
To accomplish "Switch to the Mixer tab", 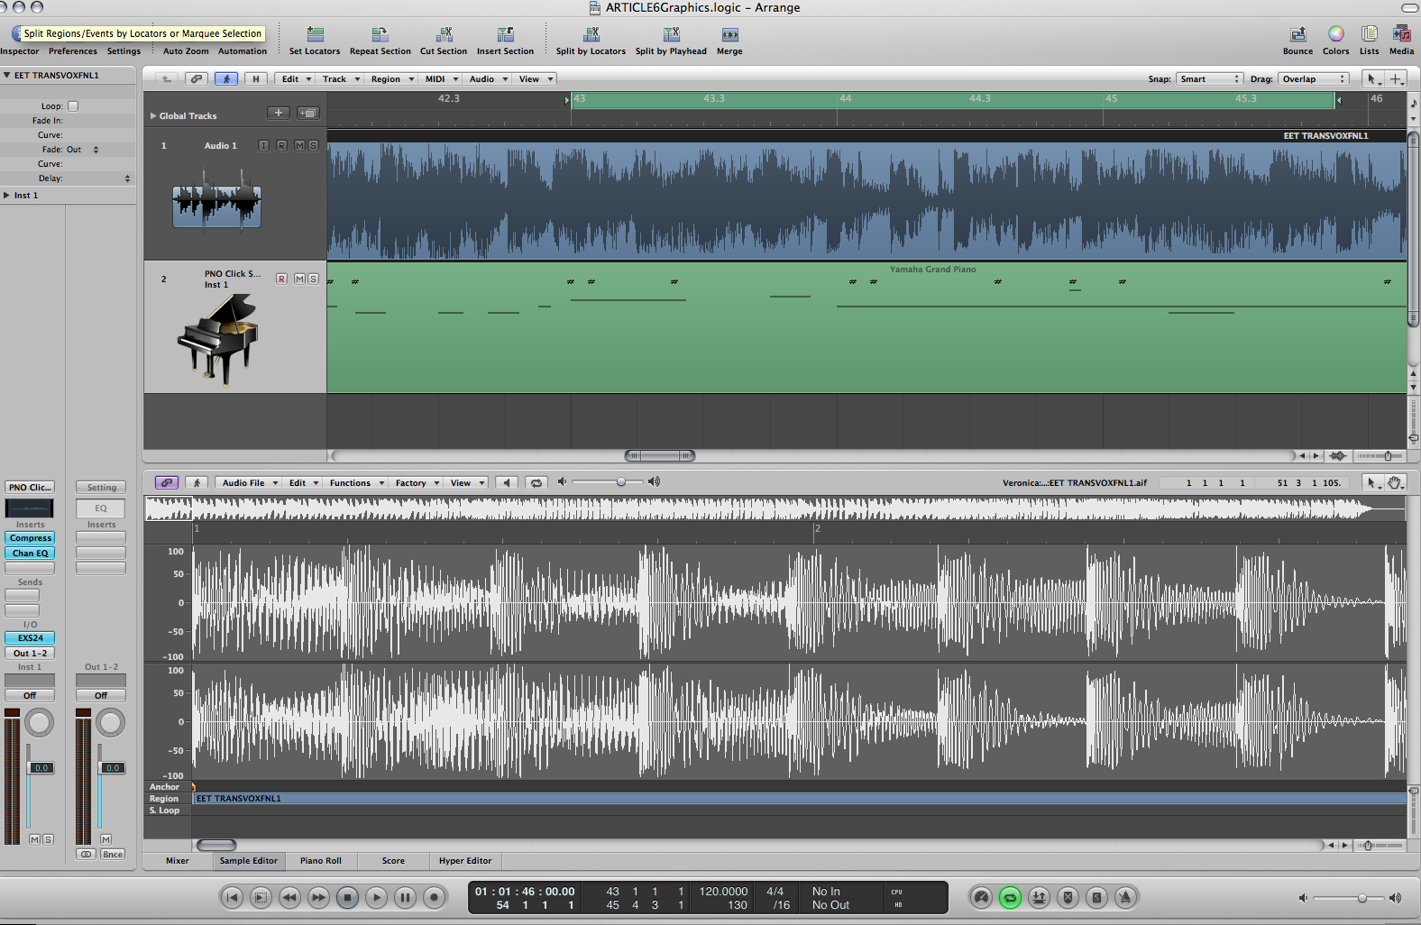I will 178,860.
